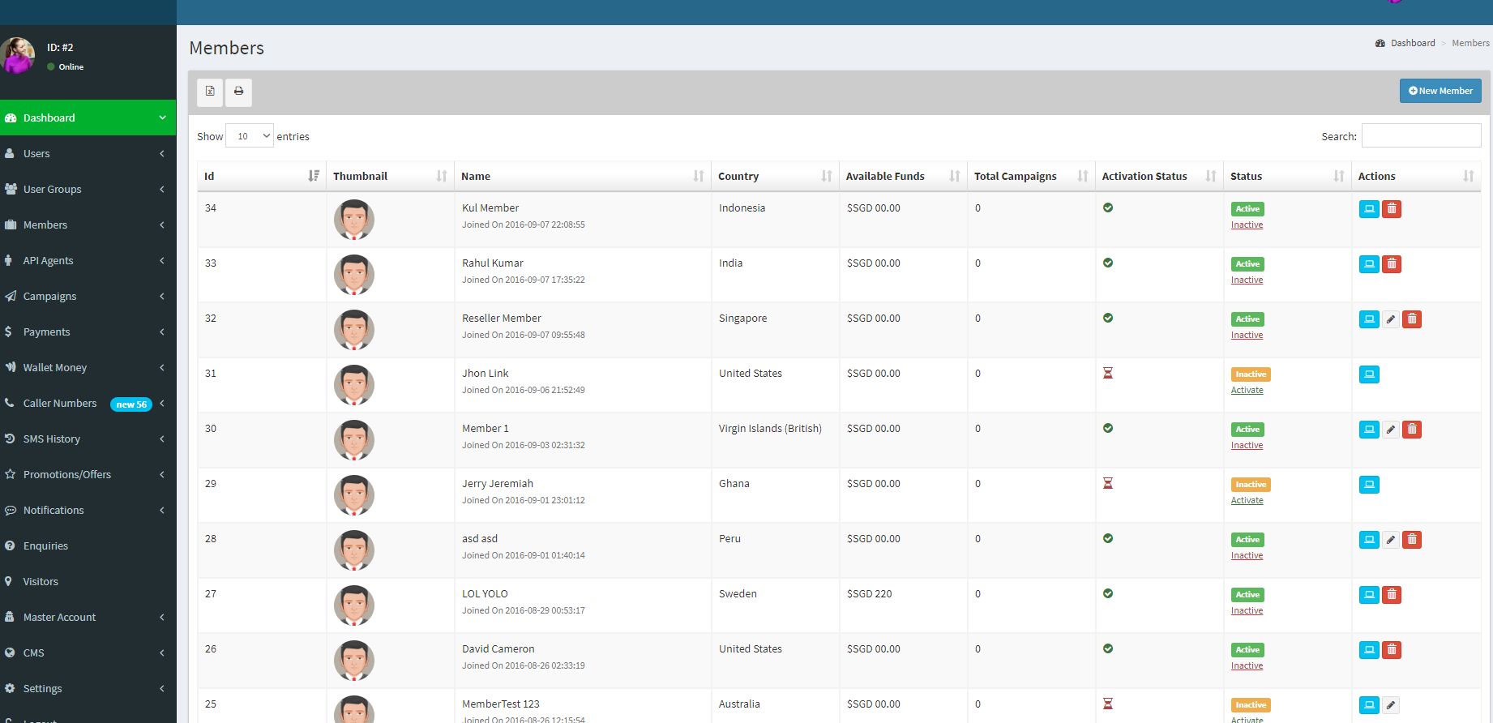
Task: Open blue monitor icon for David Cameron
Action: tap(1368, 650)
